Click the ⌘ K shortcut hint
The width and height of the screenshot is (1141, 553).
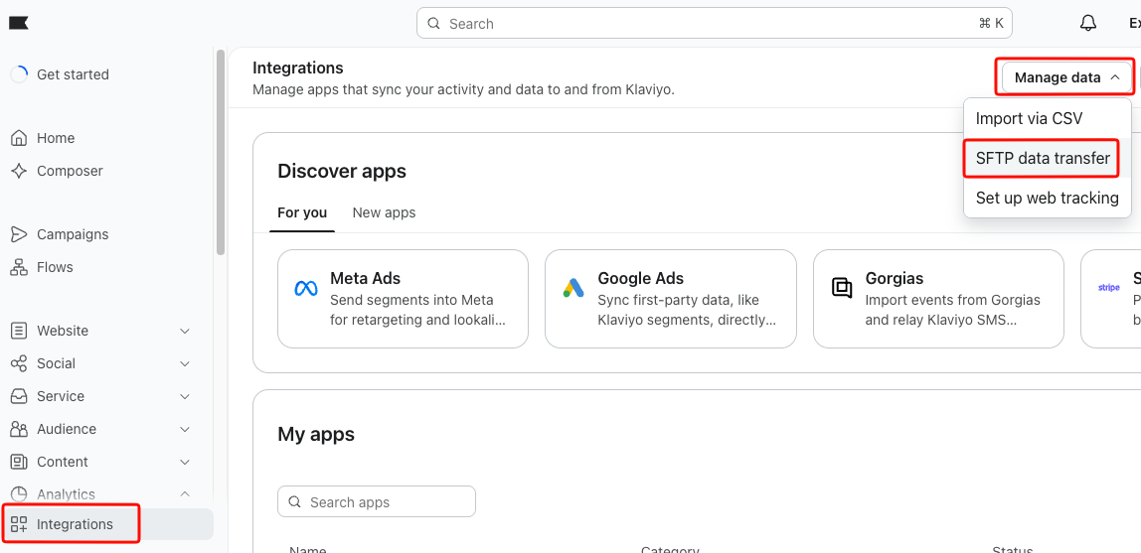click(x=991, y=23)
